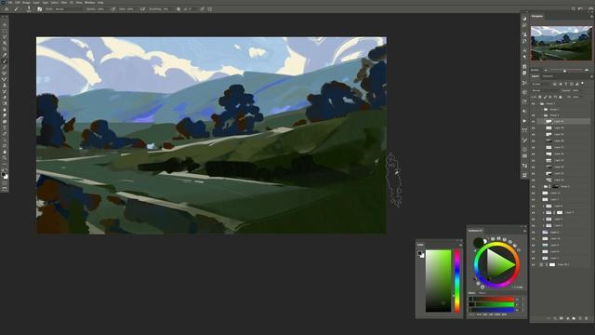Toggle lock image pixels
The width and height of the screenshot is (595, 335).
click(546, 97)
